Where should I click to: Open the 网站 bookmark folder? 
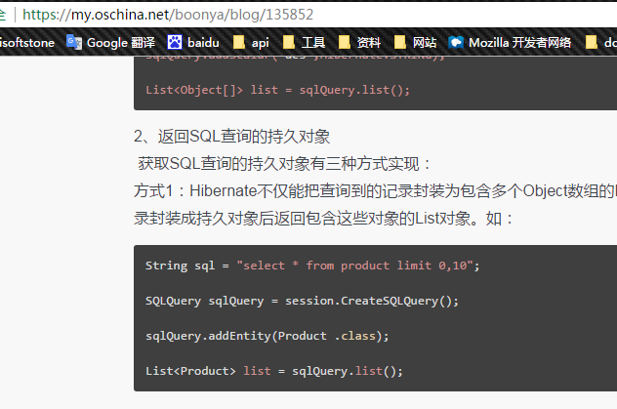[x=415, y=42]
